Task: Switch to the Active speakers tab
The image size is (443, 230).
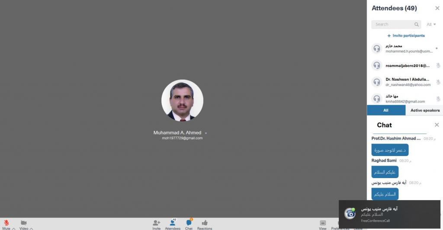Action: point(424,110)
